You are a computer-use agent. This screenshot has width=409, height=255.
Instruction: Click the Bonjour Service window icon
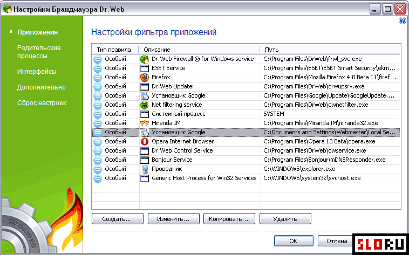[x=144, y=160]
